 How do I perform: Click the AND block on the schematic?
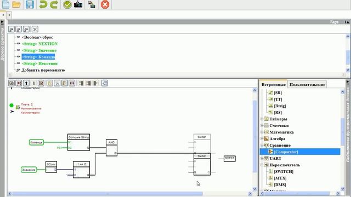(x=111, y=148)
